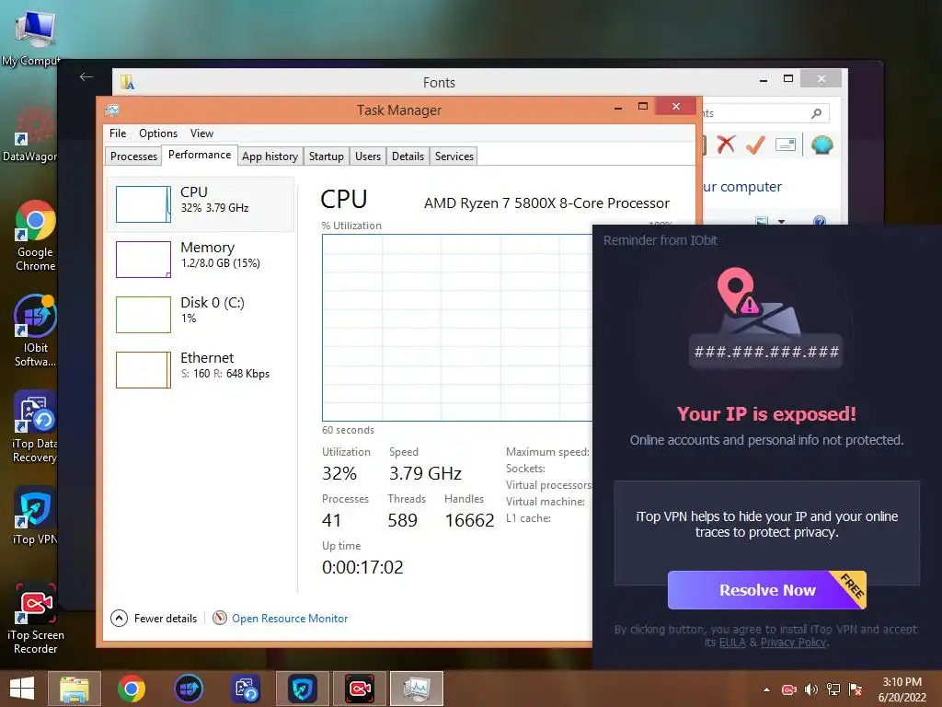This screenshot has height=707, width=942.
Task: Click the back arrow behind the Fonts window
Action: click(x=86, y=76)
